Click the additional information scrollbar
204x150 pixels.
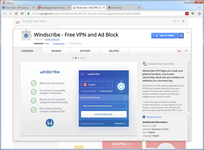[189, 127]
